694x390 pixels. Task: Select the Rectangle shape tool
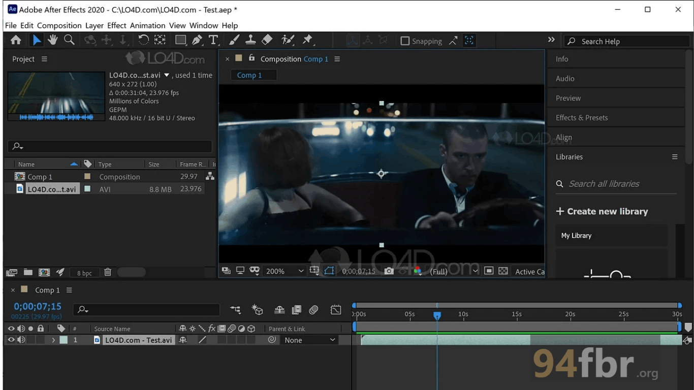(180, 40)
